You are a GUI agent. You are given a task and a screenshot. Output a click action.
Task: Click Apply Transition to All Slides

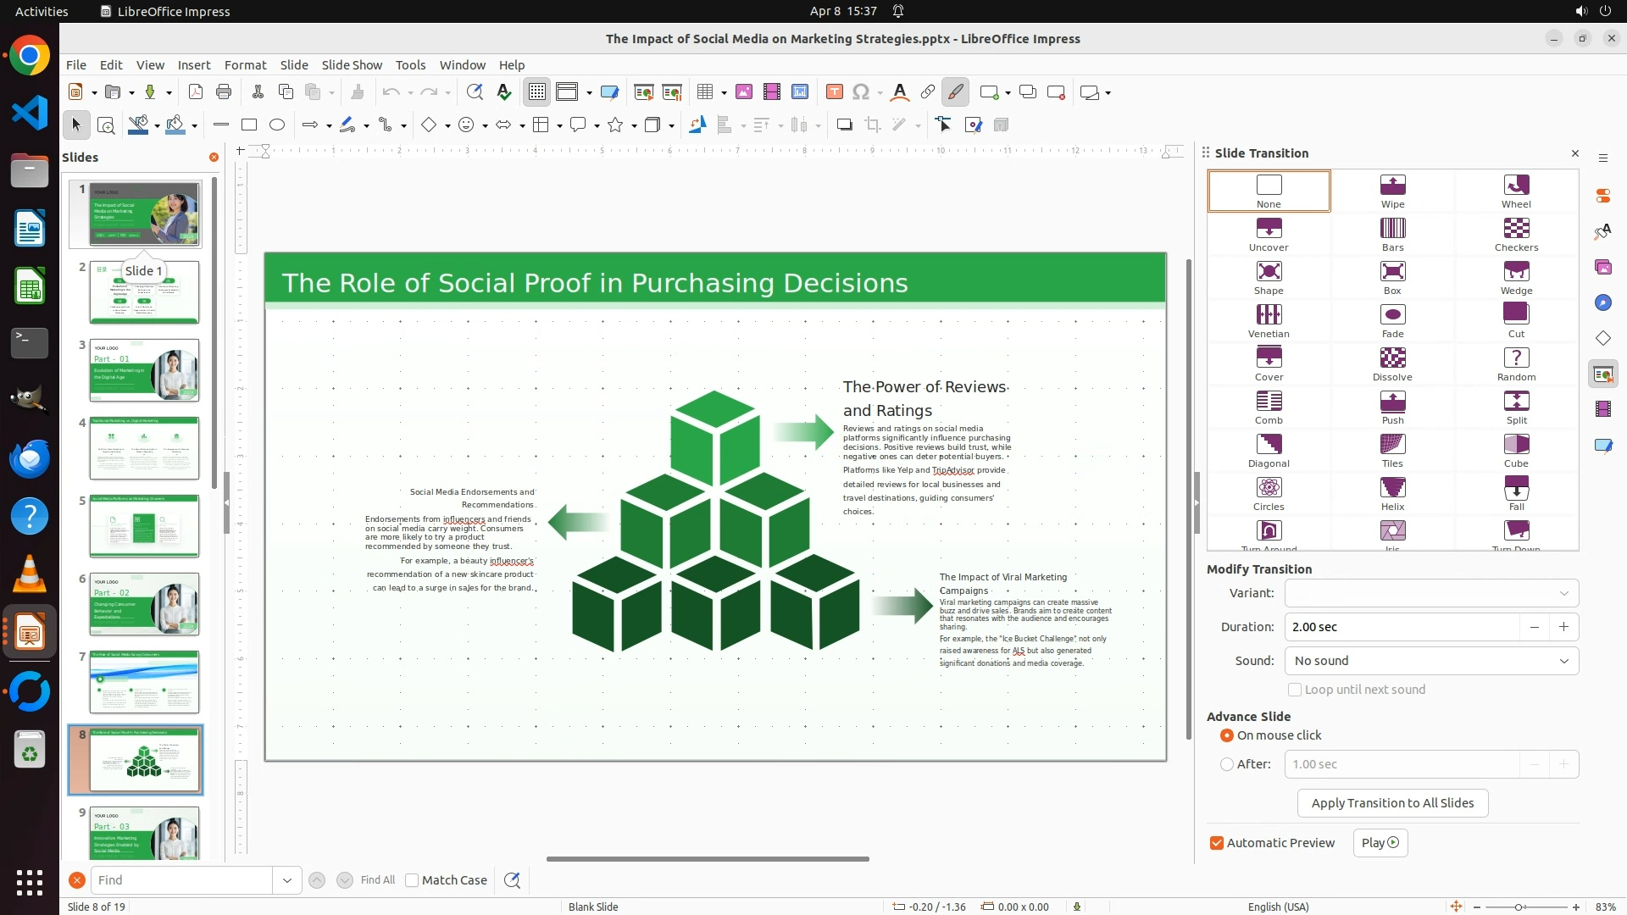(1392, 803)
